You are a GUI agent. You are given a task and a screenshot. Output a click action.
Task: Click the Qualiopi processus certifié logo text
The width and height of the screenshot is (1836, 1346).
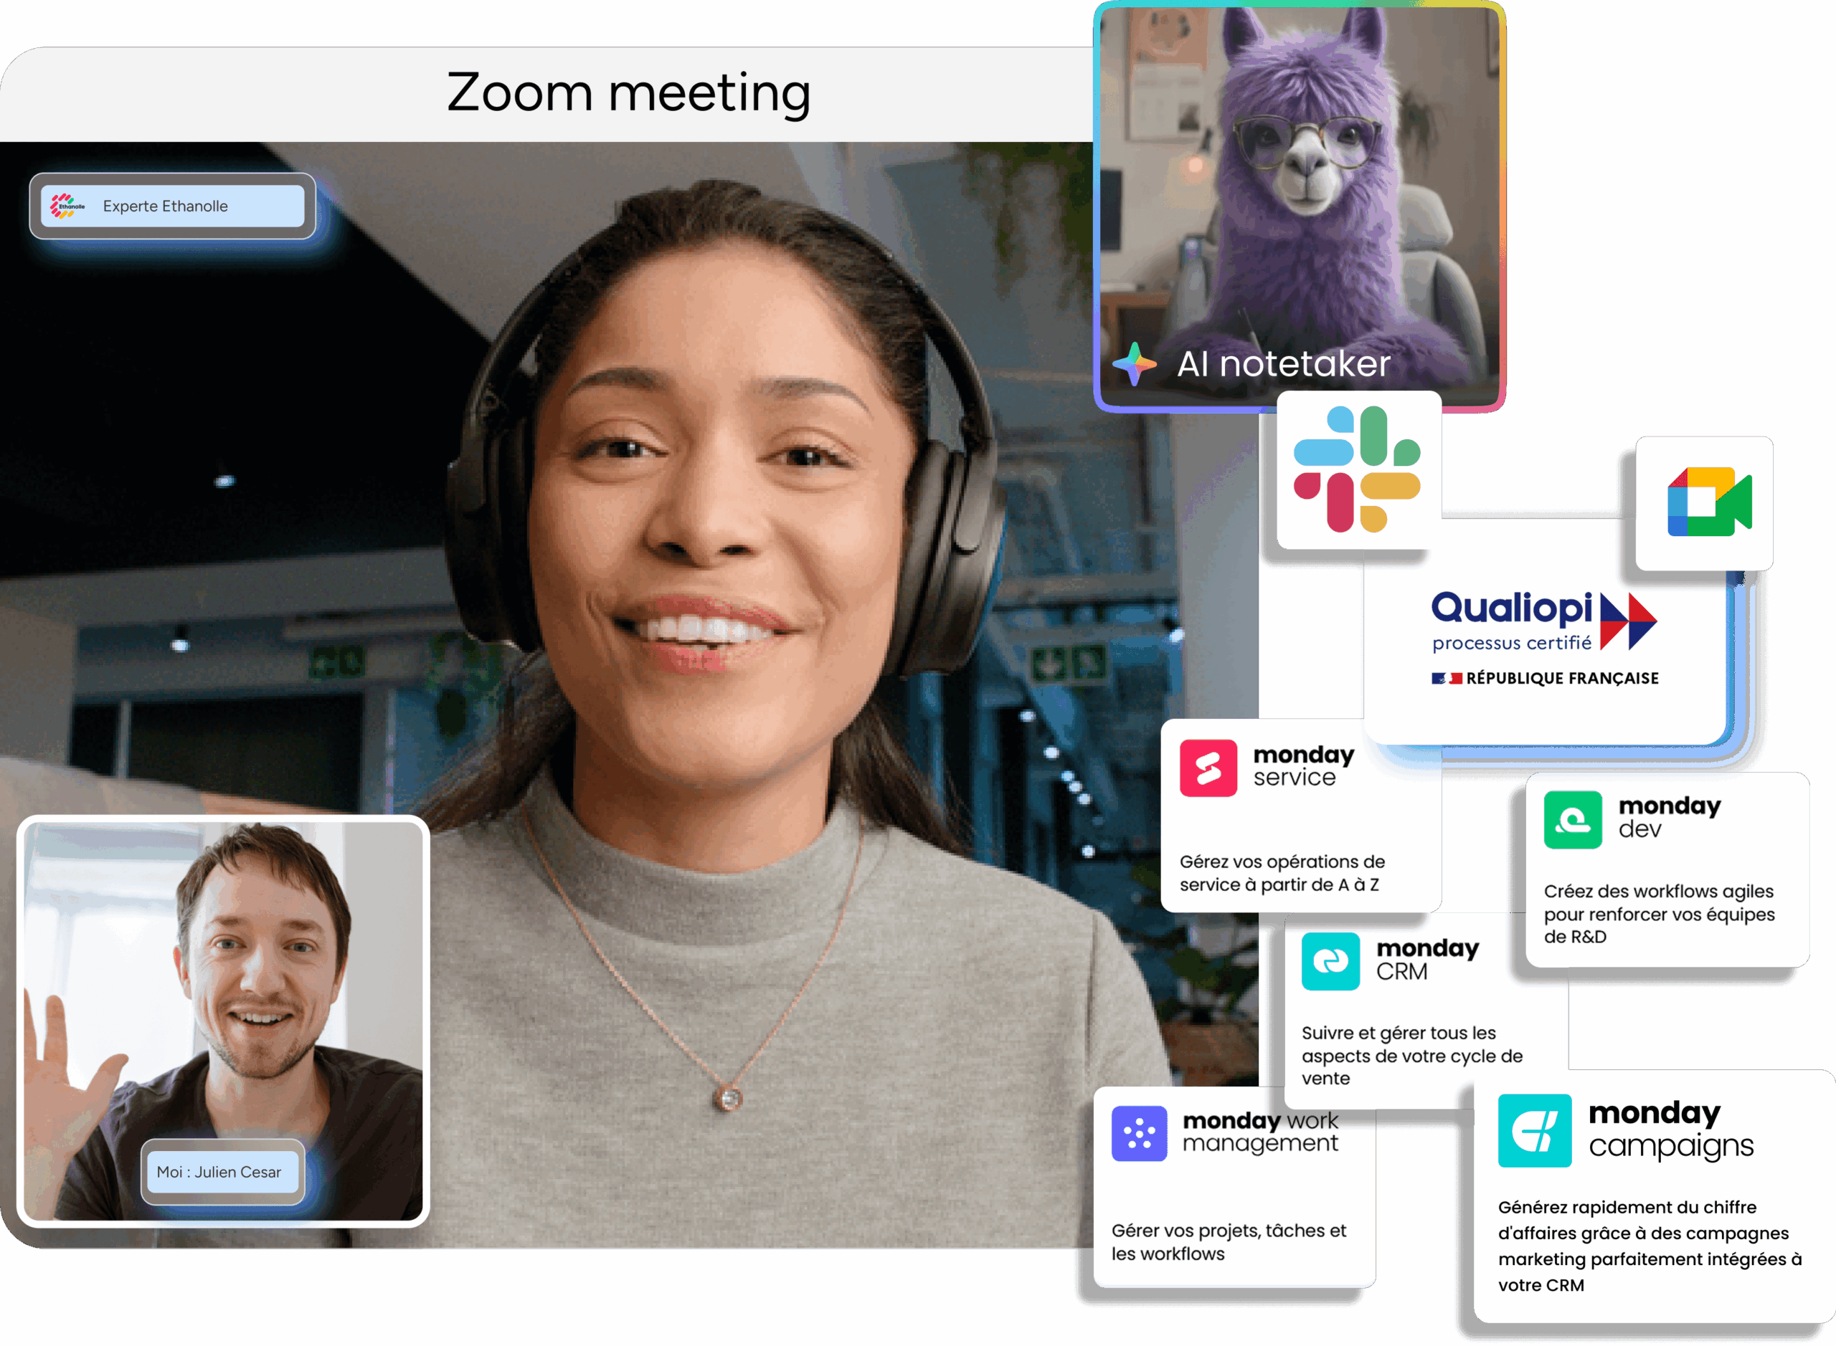(x=1512, y=621)
